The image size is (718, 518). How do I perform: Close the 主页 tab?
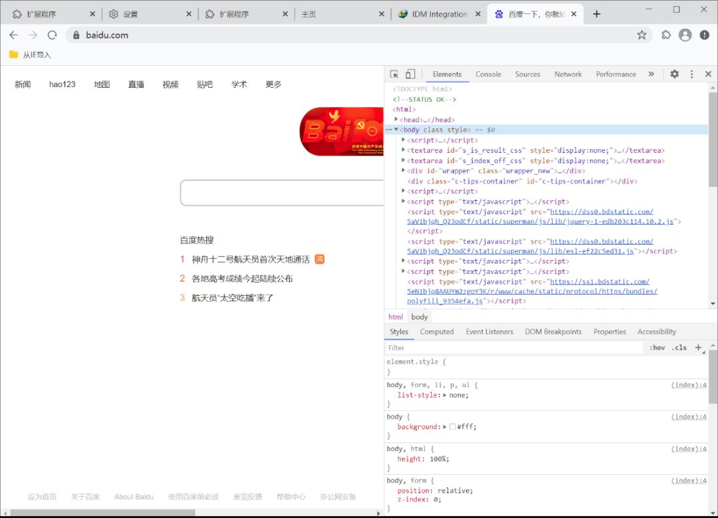pyautogui.click(x=382, y=14)
